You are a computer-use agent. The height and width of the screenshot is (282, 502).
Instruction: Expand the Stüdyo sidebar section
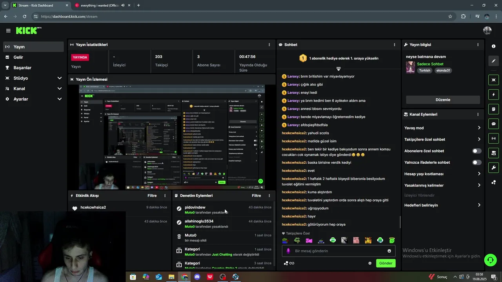coord(33,78)
